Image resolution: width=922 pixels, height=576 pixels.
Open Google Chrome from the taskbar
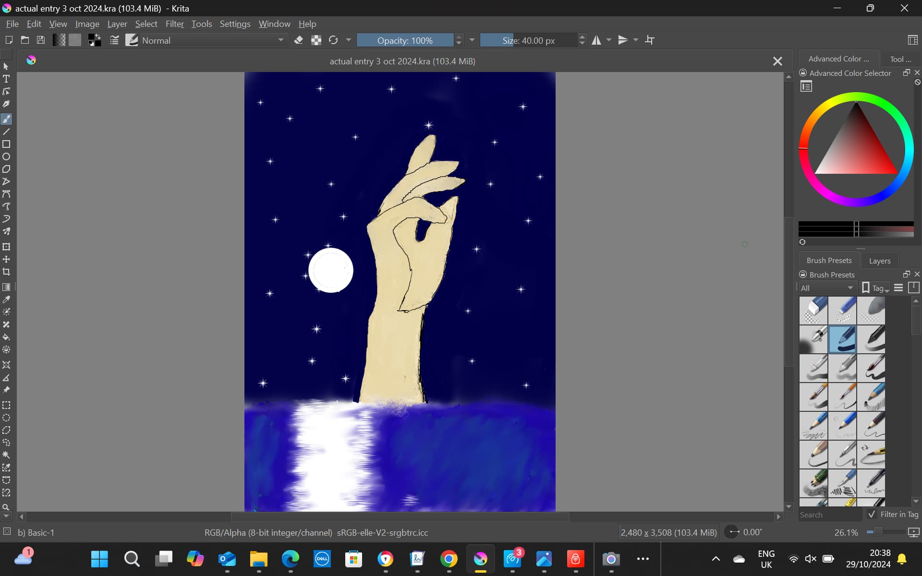pyautogui.click(x=449, y=559)
